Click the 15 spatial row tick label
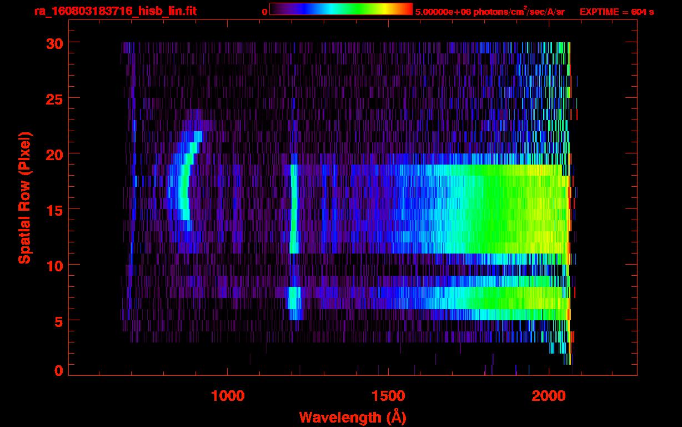Image resolution: width=682 pixels, height=427 pixels. pos(54,210)
